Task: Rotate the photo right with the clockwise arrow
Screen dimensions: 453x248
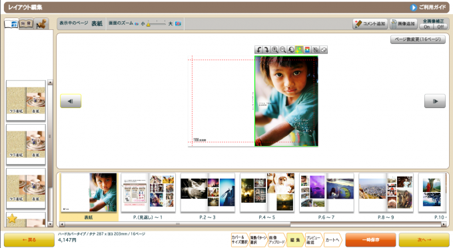Action: pyautogui.click(x=266, y=50)
